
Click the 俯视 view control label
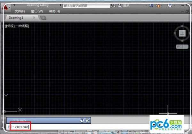point(10,26)
